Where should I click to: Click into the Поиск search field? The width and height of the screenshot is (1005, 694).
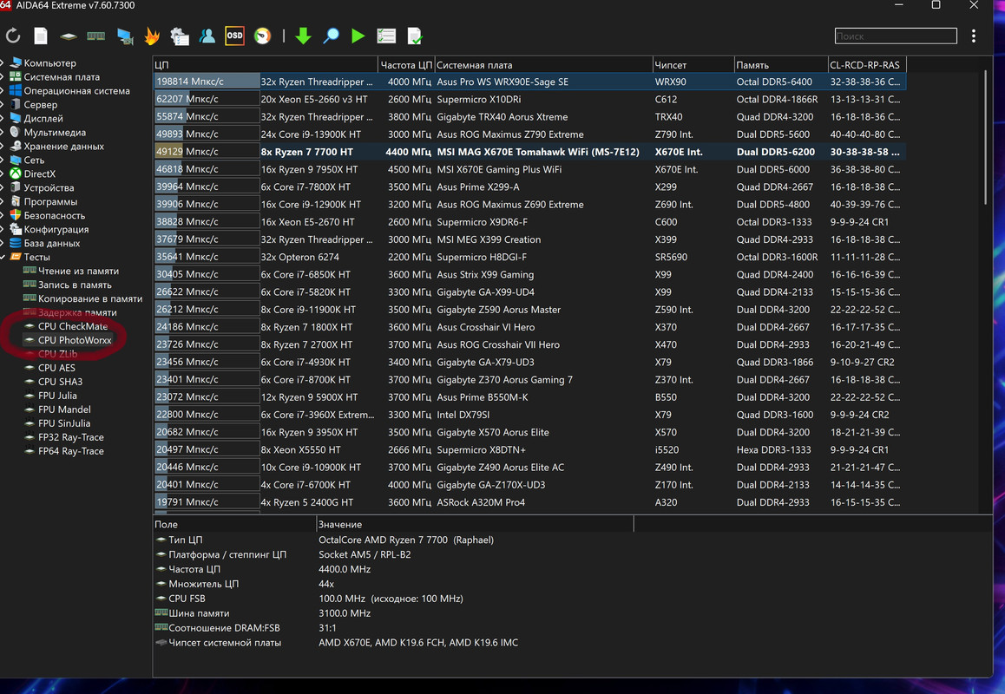point(896,36)
